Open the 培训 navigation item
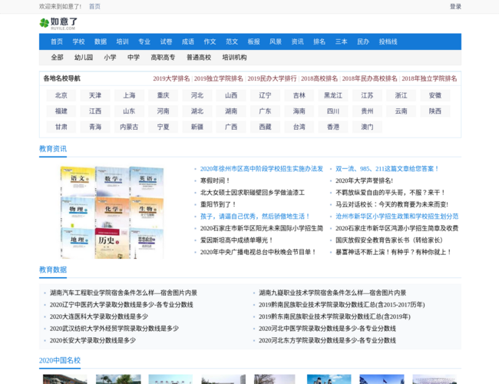Viewport: 499px width, 384px height. tap(123, 41)
